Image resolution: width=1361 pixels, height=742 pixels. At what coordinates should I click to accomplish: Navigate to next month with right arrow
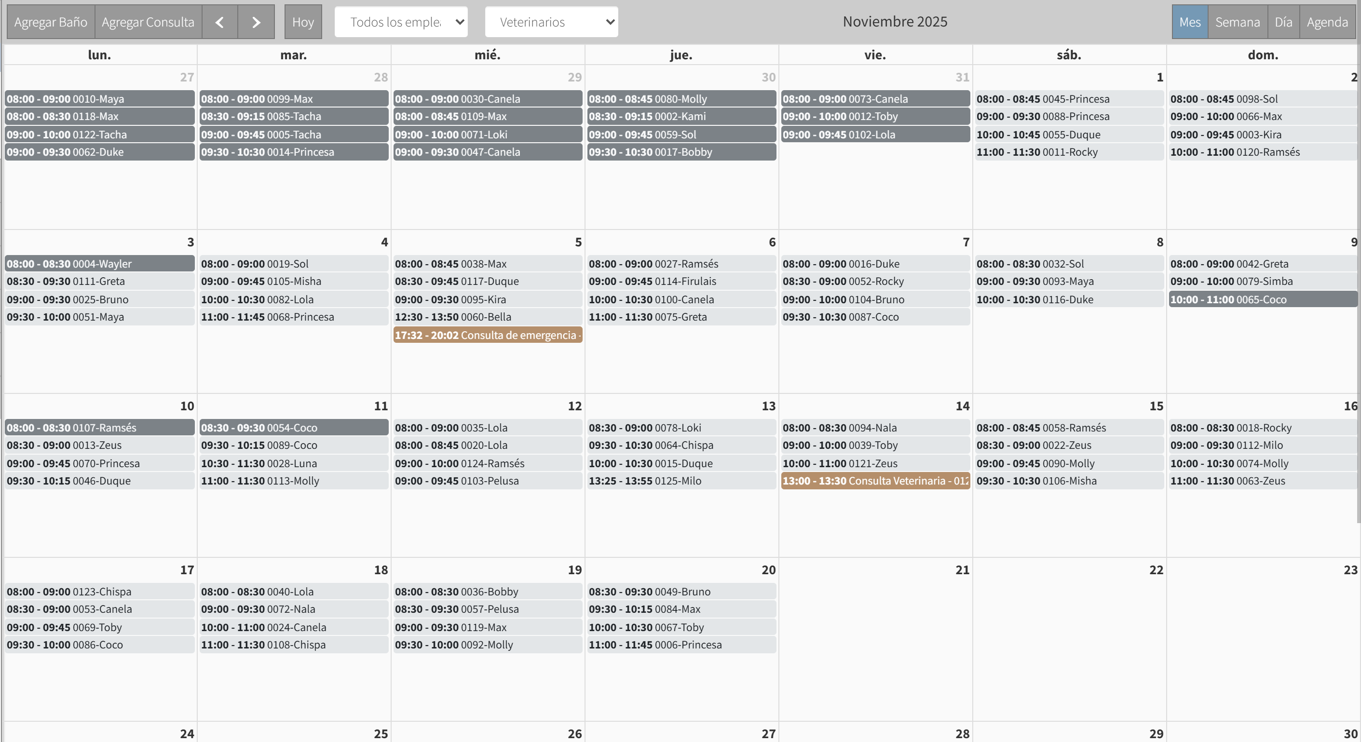point(256,22)
